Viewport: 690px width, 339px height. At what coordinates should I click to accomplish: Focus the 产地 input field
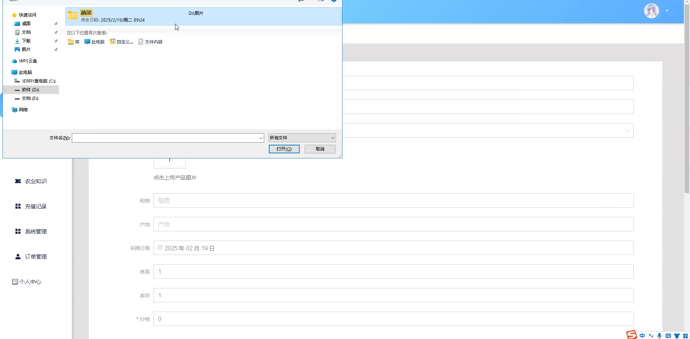(x=393, y=224)
